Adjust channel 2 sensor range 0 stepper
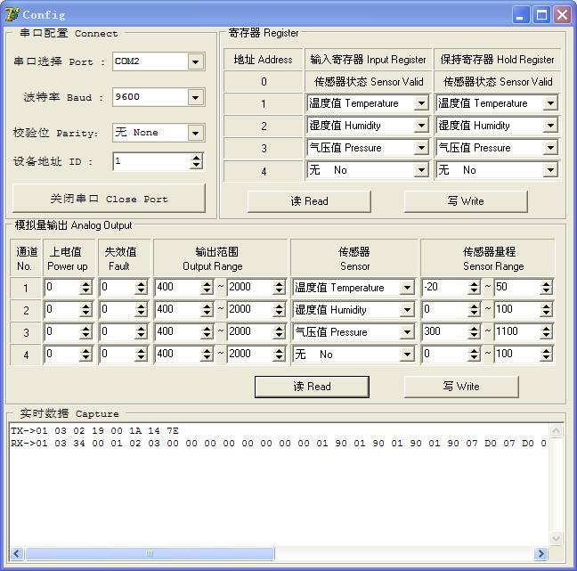Screen dimensions: 577x571 [x=475, y=310]
